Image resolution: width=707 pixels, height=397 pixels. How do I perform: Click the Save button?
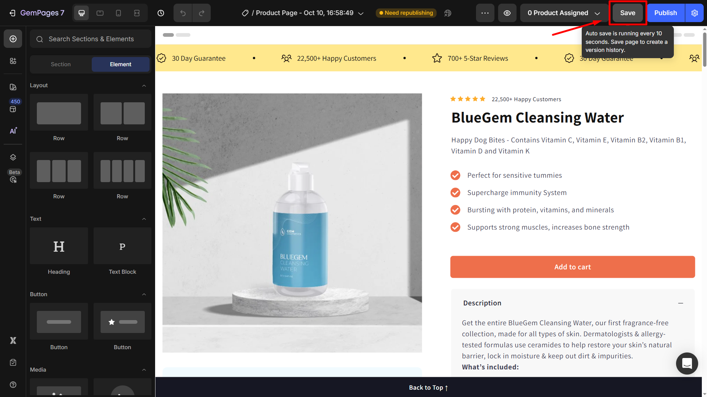pos(627,13)
